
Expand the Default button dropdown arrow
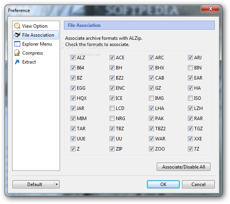(x=57, y=184)
